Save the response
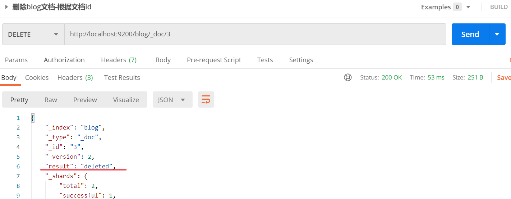The height and width of the screenshot is (199, 511). tap(504, 77)
